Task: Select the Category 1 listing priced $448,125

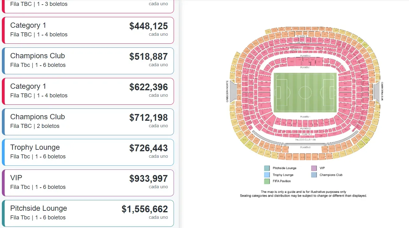Action: pos(88,30)
